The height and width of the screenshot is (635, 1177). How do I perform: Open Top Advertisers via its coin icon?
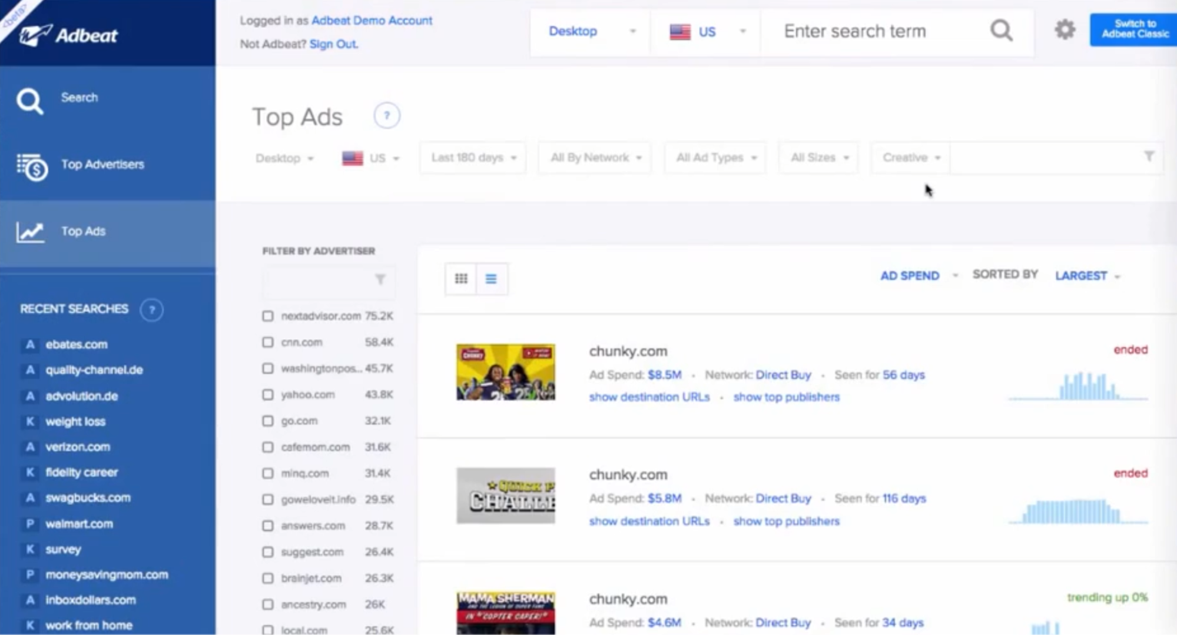32,167
